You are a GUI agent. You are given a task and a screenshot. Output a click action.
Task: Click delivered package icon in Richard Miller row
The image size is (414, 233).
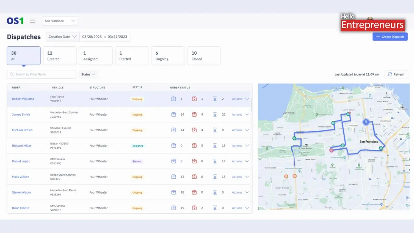174,146
